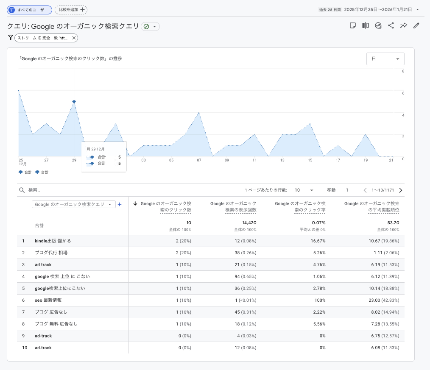
Task: Open the date range picker
Action: click(382, 9)
